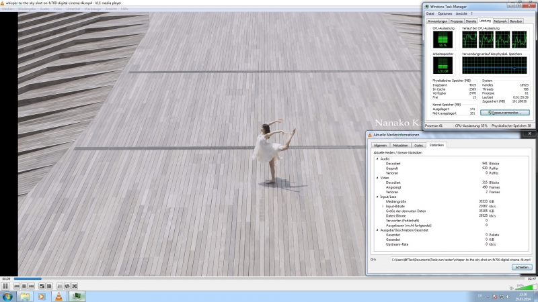Collapse the Audio statistics tree node
This screenshot has height=302, width=538.
[x=377, y=159]
